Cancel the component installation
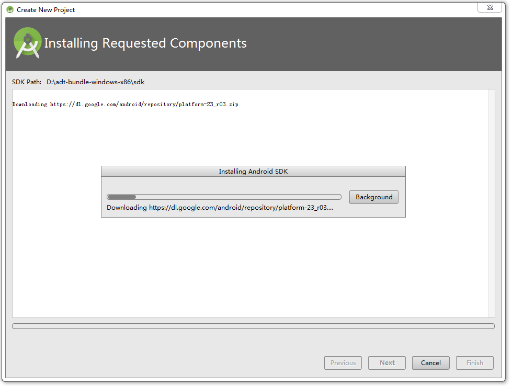 click(x=430, y=363)
